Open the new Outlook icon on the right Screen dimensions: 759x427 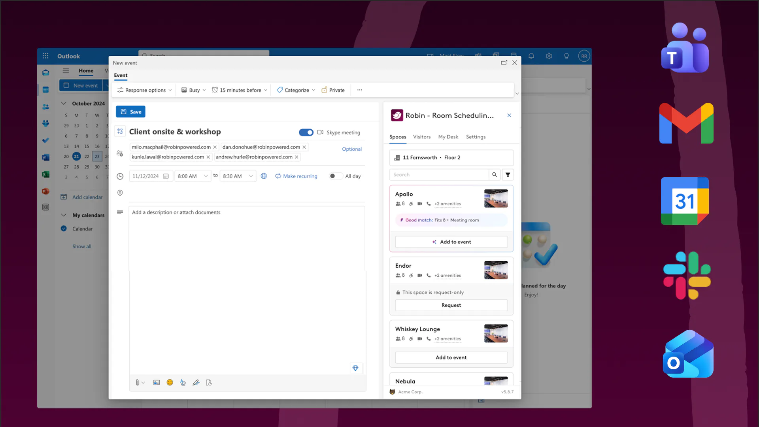point(688,354)
